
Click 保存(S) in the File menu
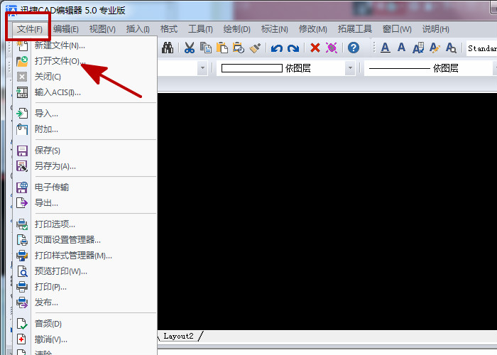[x=48, y=151]
